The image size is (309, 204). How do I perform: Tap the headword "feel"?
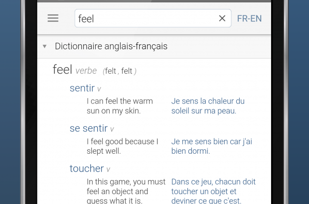62,70
